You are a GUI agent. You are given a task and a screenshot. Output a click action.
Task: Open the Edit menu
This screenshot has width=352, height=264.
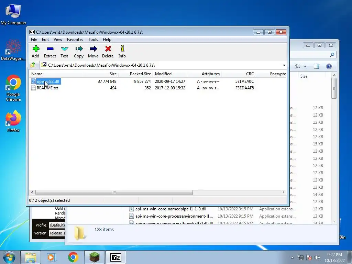45,40
